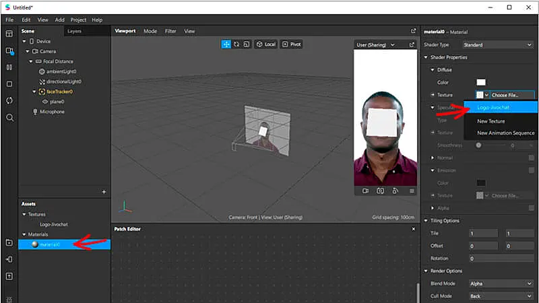Viewport: 539px width, 303px height.
Task: Add a new object with Scene plus button
Action: [x=103, y=192]
